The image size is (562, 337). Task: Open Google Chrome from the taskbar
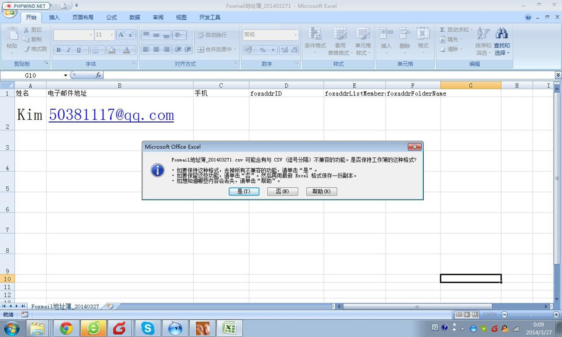click(x=66, y=328)
